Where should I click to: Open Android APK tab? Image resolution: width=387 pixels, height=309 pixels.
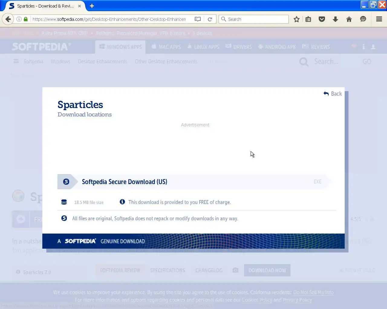point(277,47)
